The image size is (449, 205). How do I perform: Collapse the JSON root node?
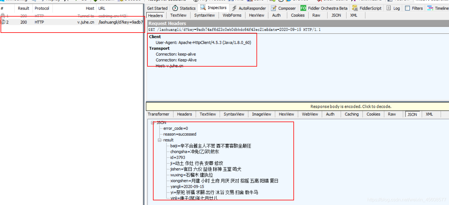[153, 123]
